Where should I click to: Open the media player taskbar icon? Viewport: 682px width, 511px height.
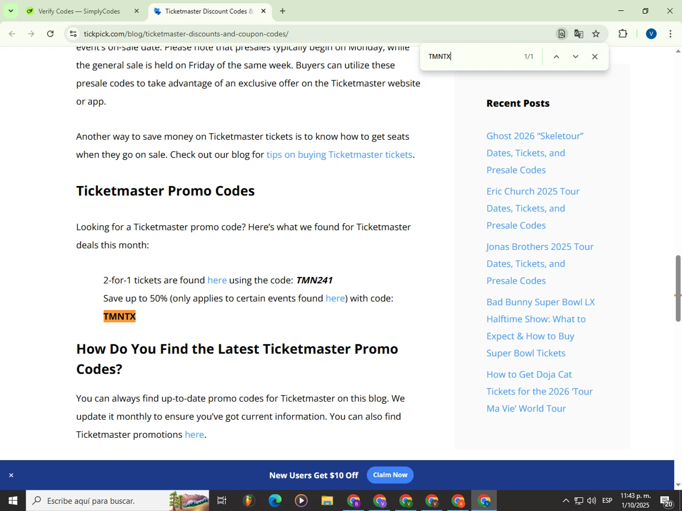[301, 501]
